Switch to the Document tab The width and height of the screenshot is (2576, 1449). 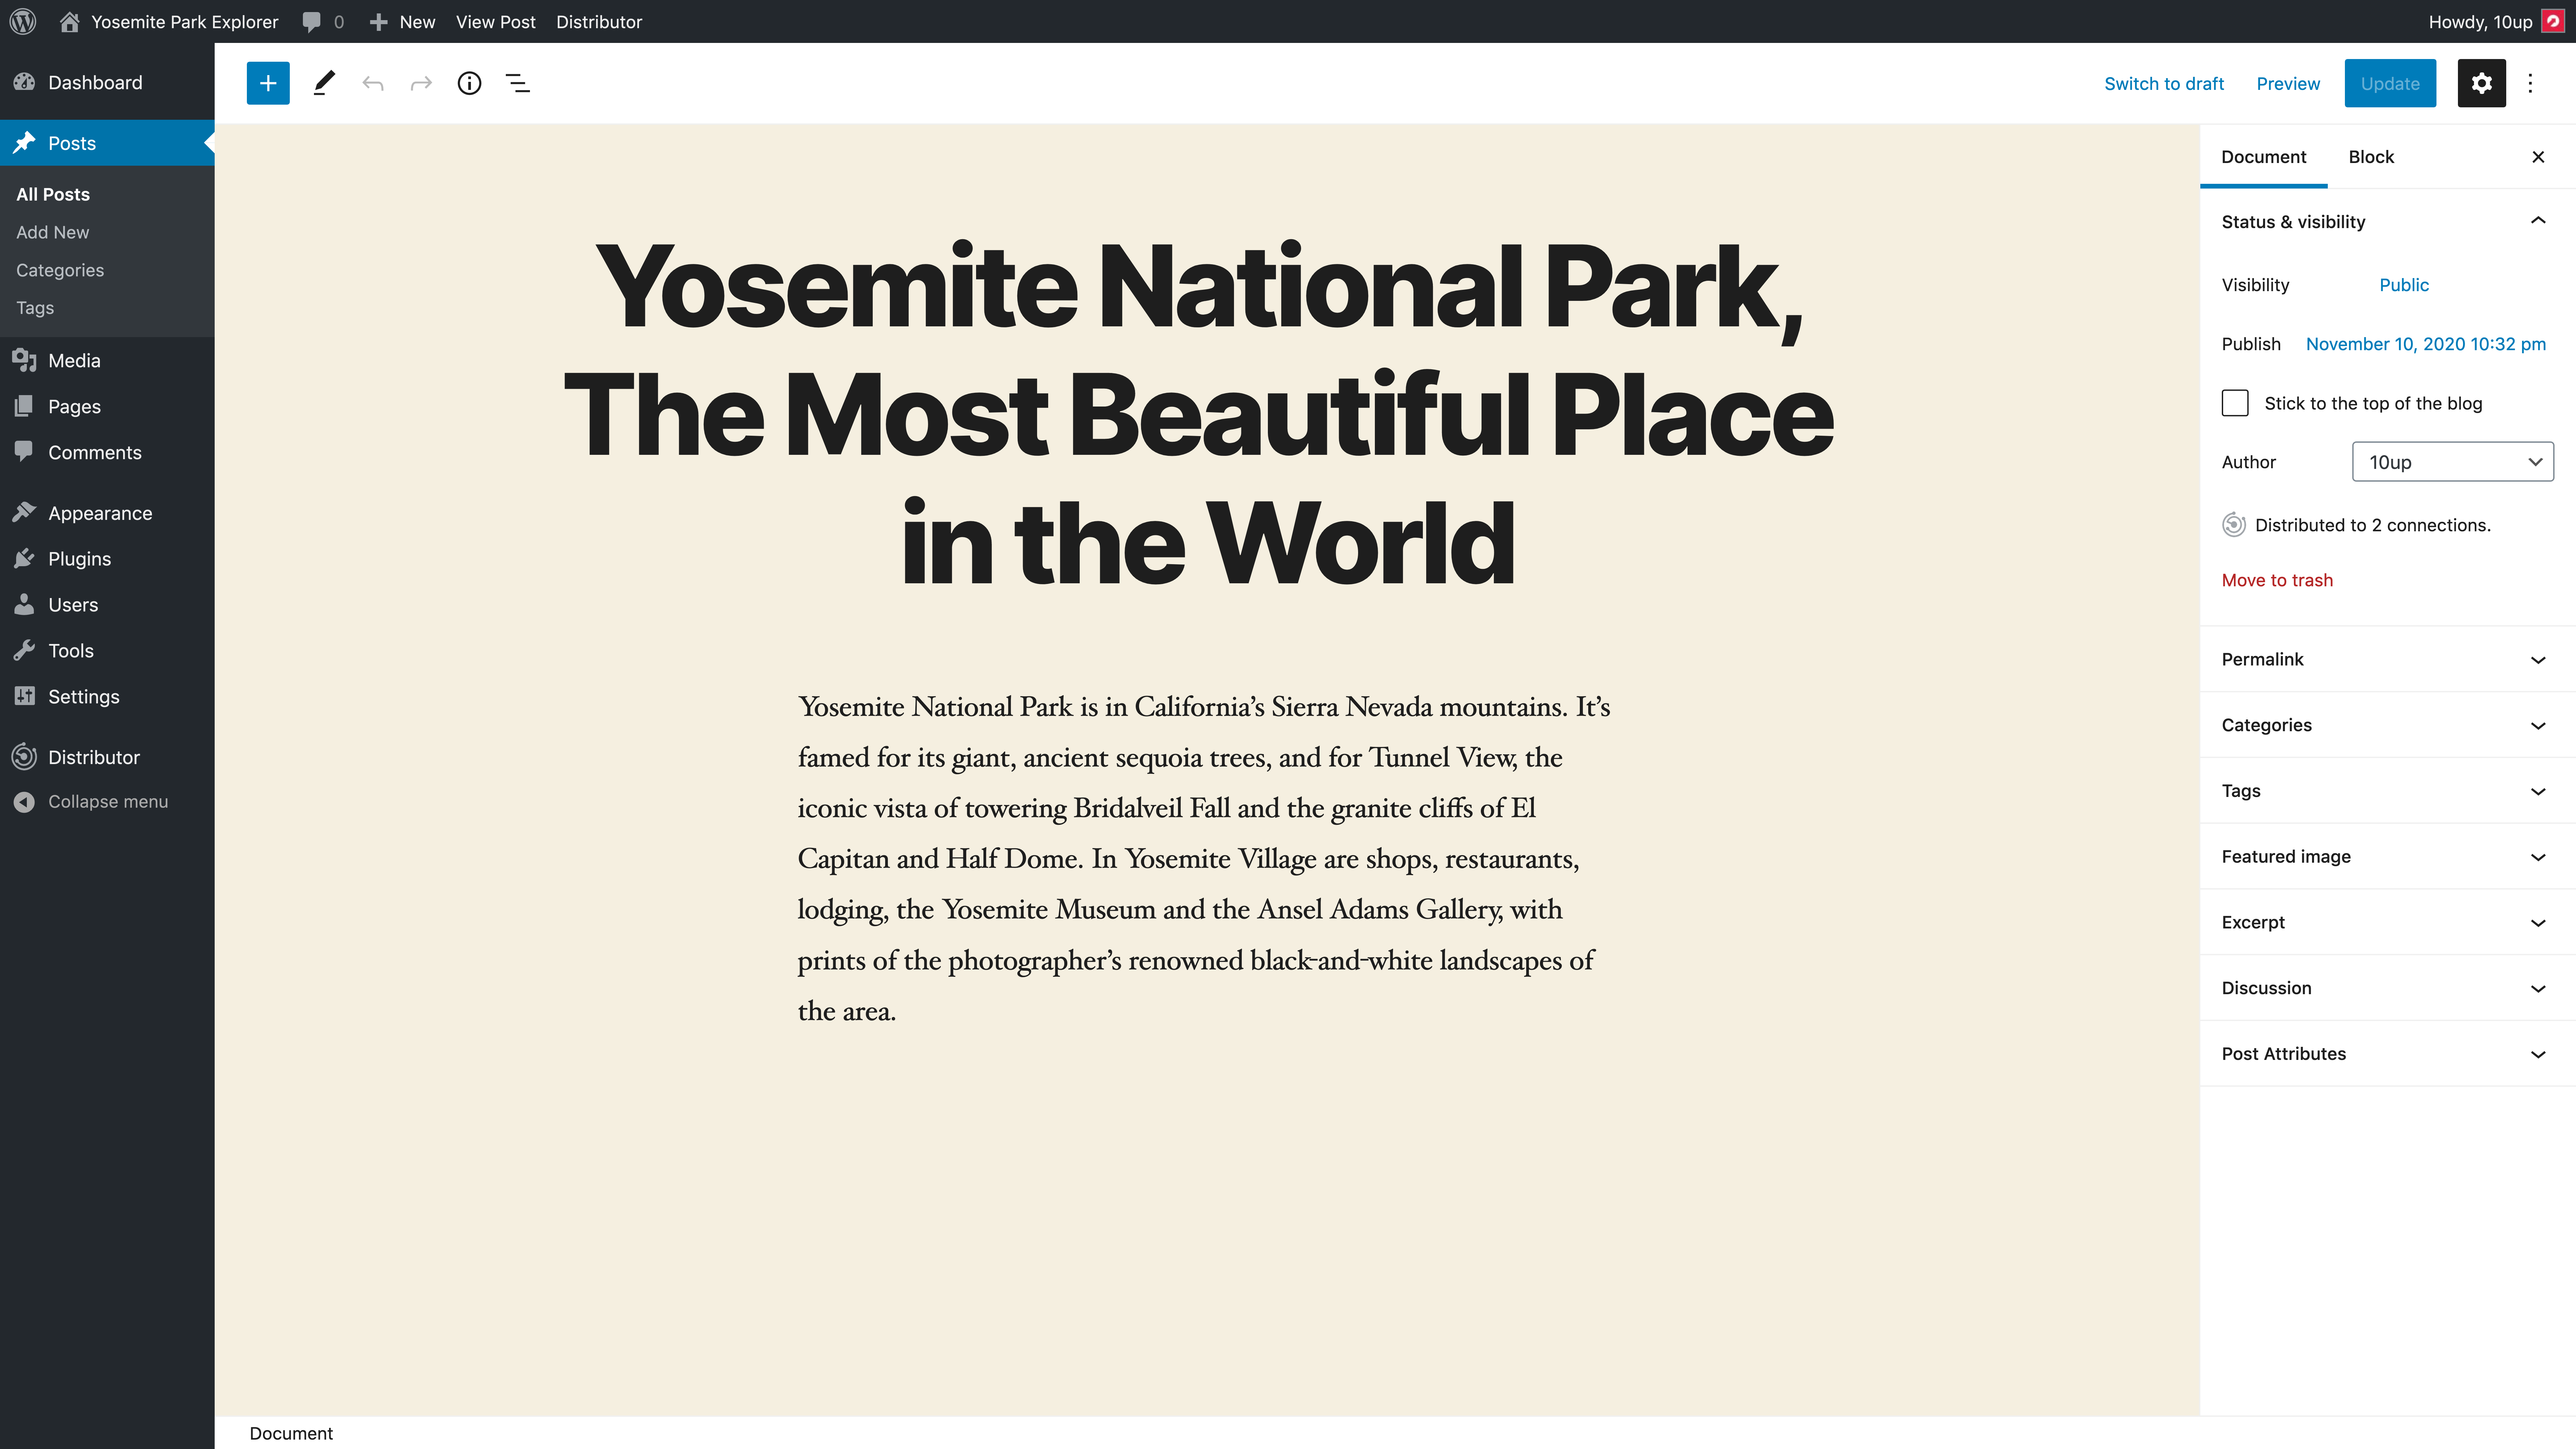[2265, 156]
